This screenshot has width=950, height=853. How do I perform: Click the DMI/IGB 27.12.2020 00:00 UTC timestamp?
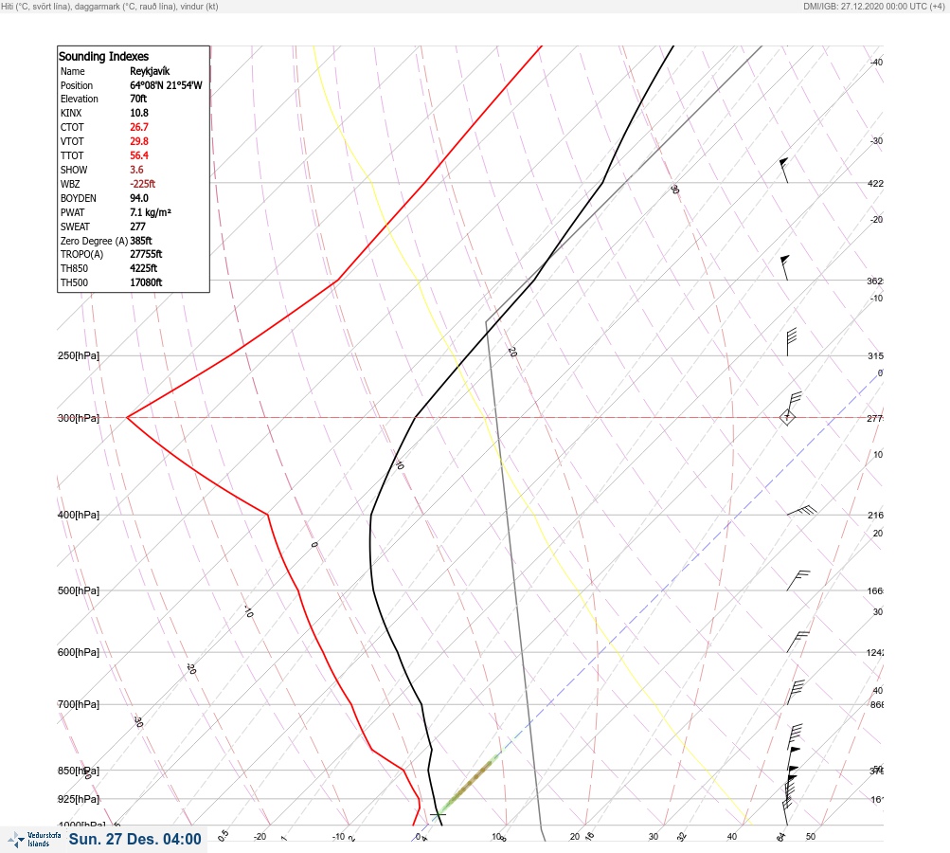click(x=873, y=6)
